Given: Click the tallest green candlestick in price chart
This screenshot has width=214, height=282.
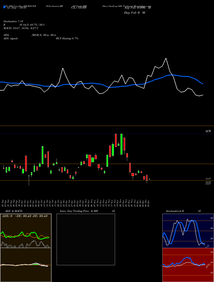Looking at the screenshot, I should point(122,144).
